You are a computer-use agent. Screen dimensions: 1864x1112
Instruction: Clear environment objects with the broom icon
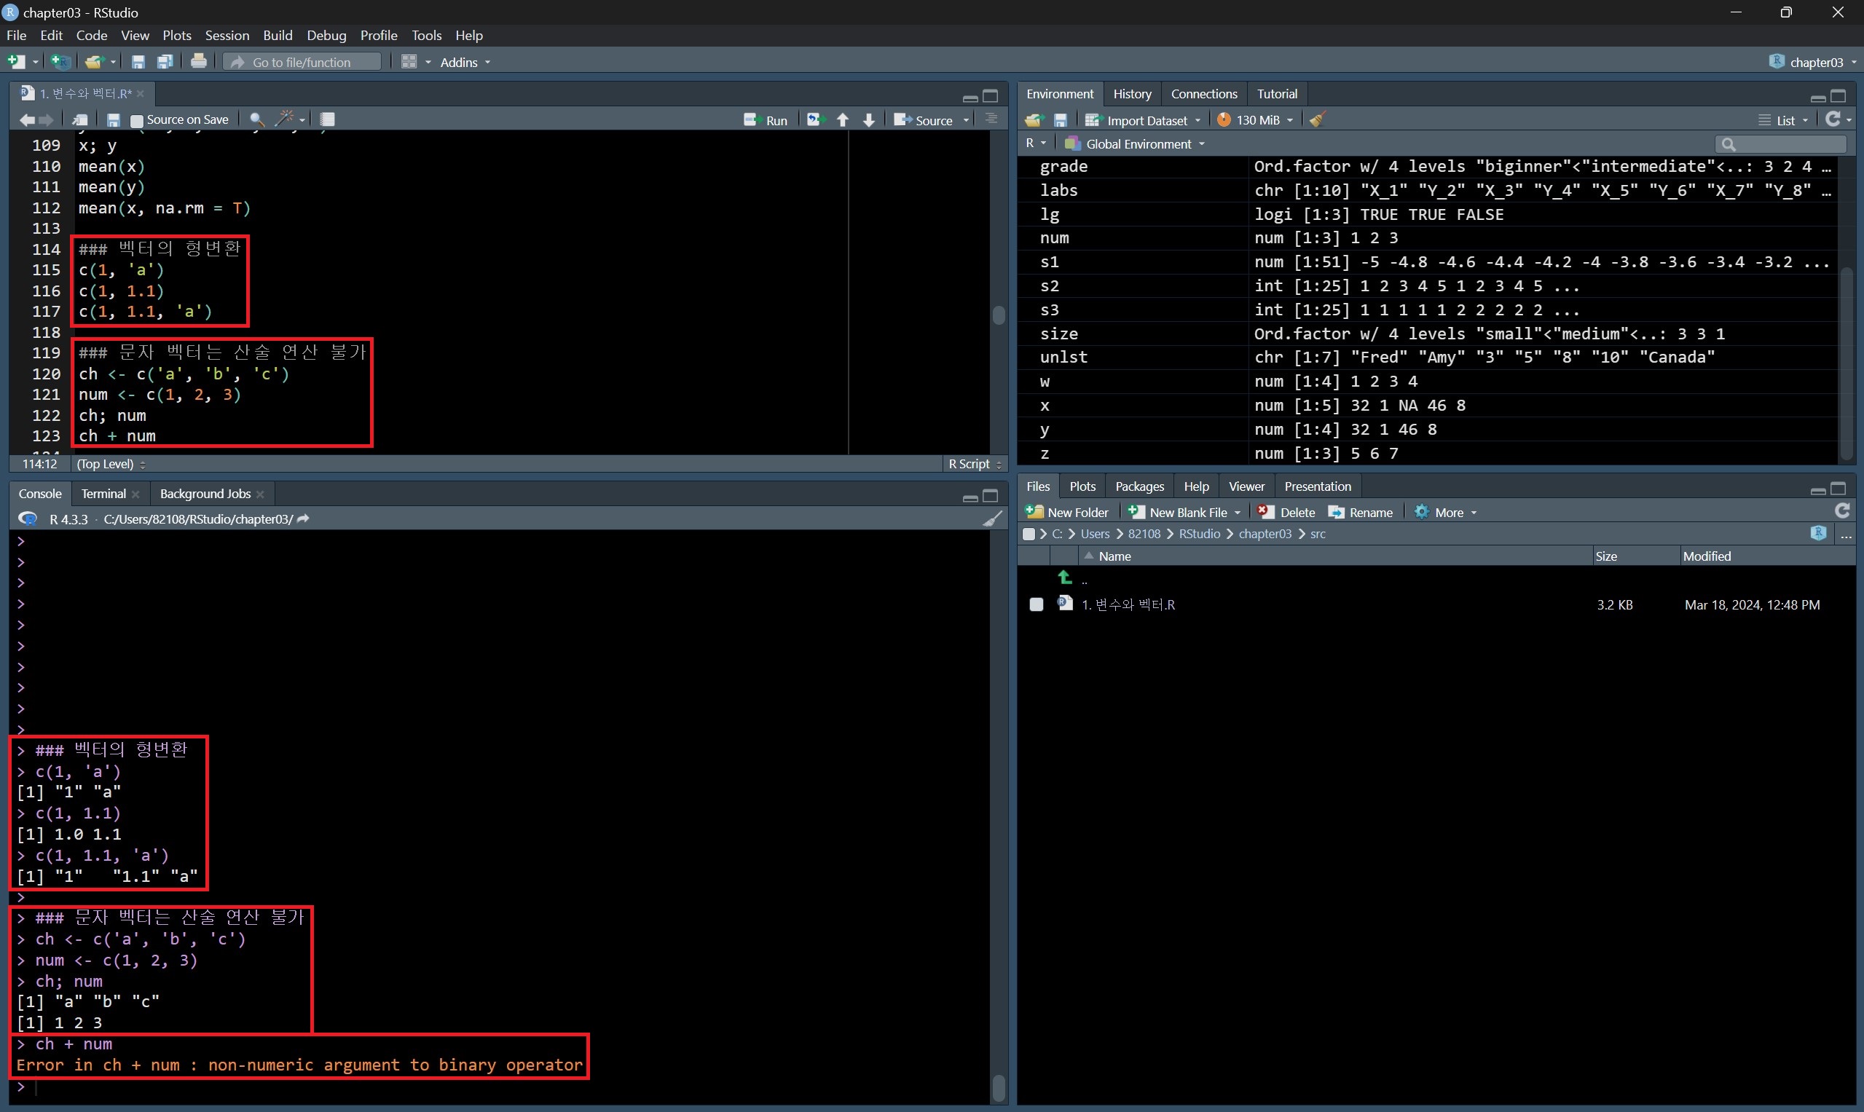[1318, 120]
